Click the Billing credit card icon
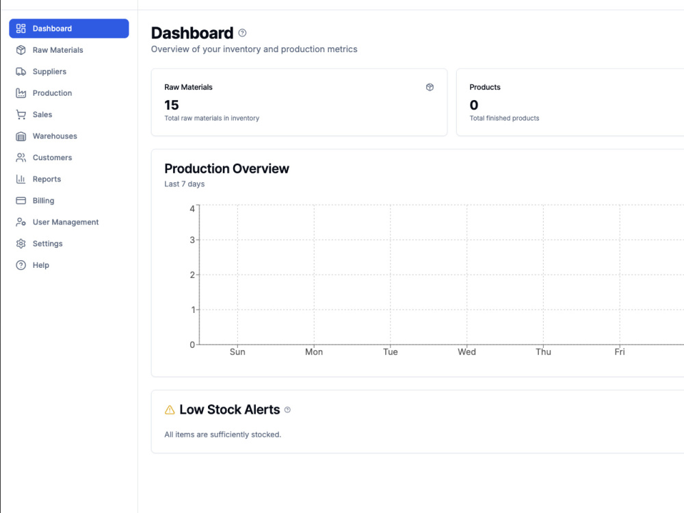This screenshot has height=513, width=684. click(x=21, y=201)
